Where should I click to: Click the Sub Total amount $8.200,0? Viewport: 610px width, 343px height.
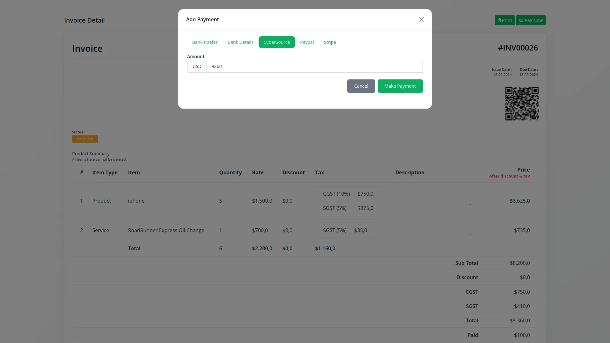519,263
